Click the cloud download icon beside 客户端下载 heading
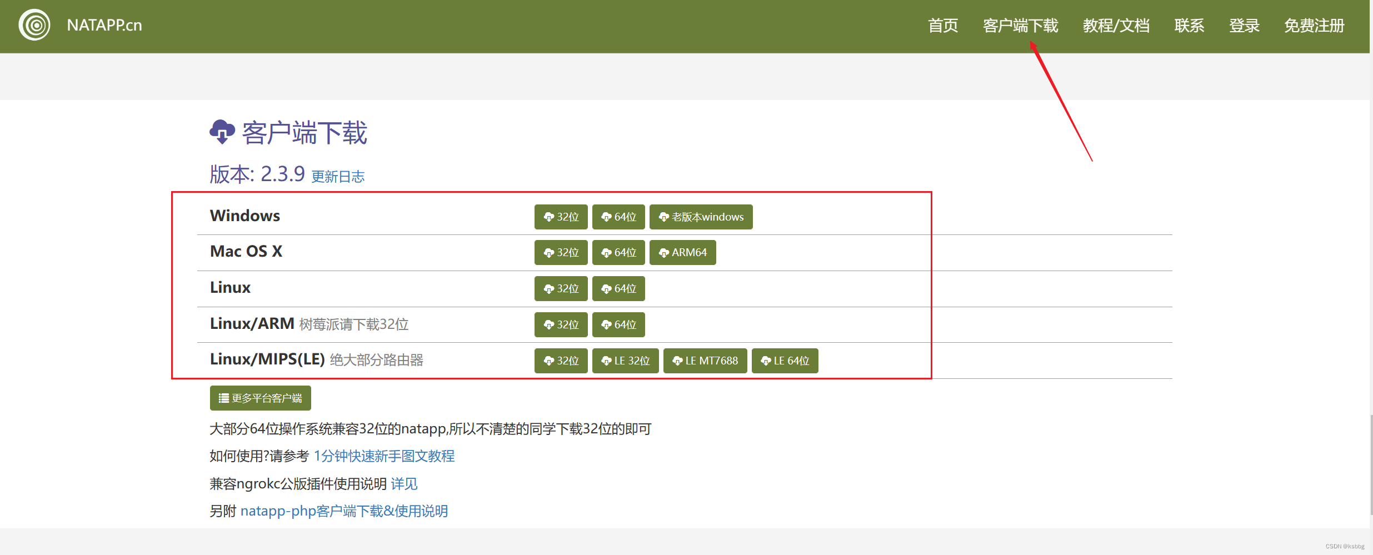The width and height of the screenshot is (1373, 555). [222, 132]
